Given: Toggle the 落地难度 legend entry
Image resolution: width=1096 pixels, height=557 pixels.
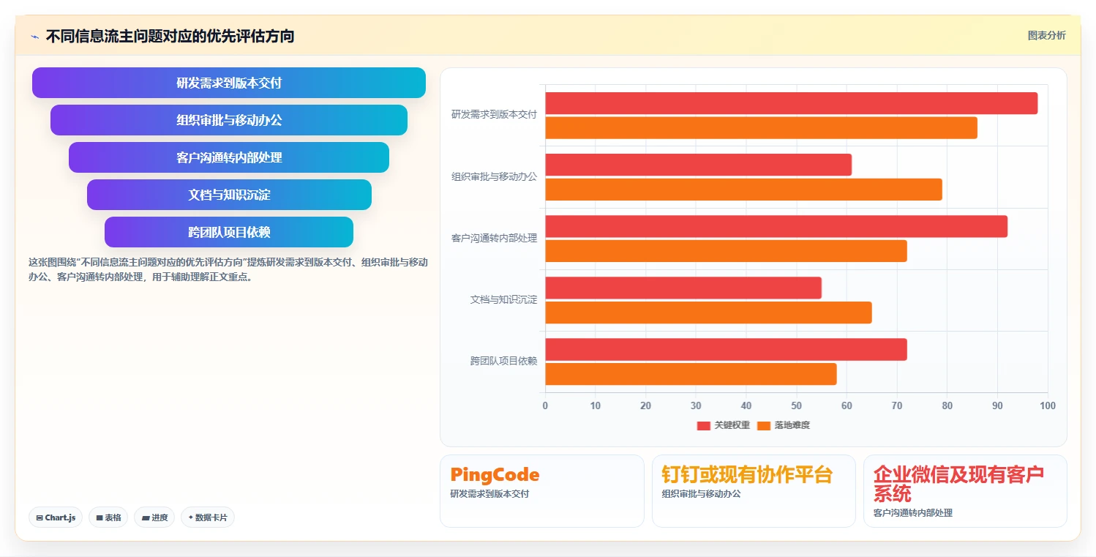Looking at the screenshot, I should point(784,425).
